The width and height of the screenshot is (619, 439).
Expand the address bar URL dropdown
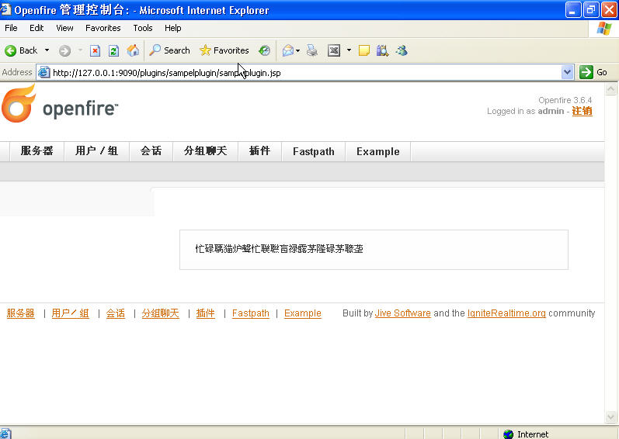567,72
